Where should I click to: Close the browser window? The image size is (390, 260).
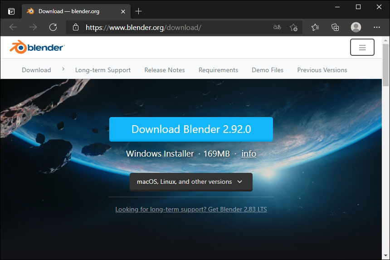point(379,7)
